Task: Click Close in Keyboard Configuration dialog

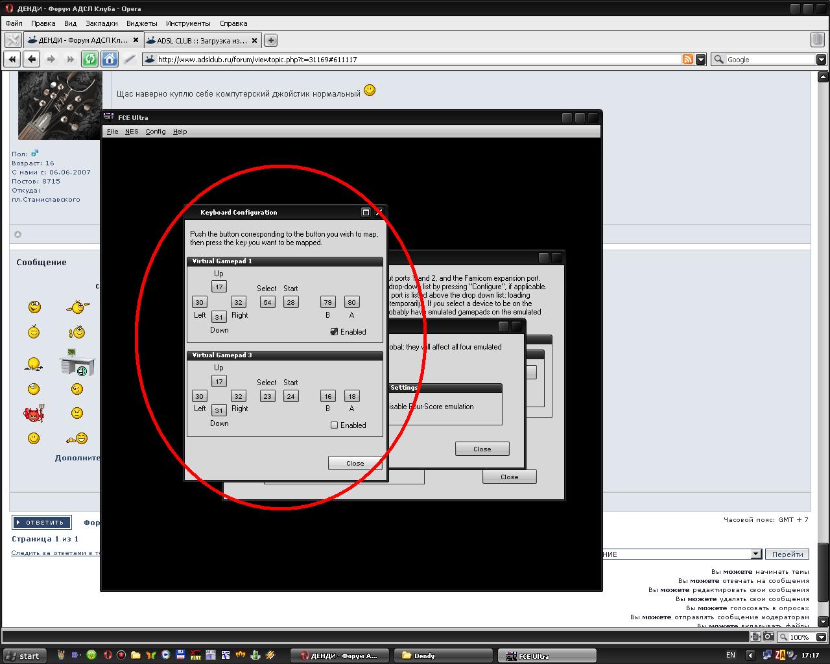Action: click(x=355, y=463)
